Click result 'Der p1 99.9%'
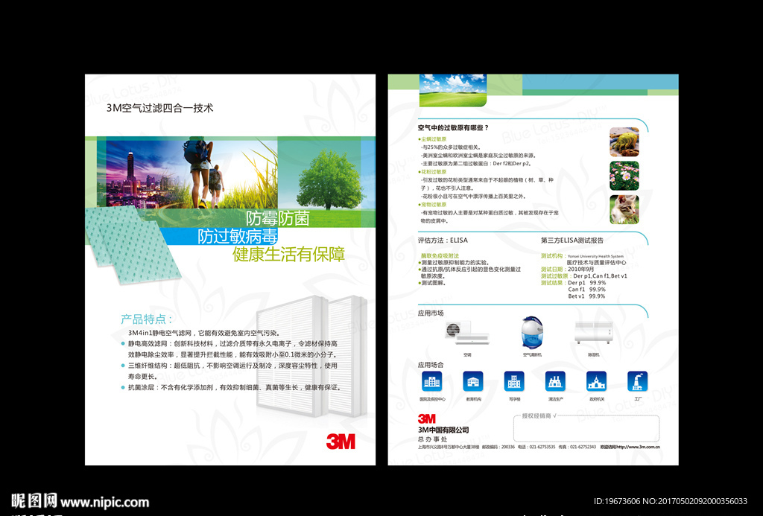Image resolution: width=763 pixels, height=516 pixels. pos(587,282)
